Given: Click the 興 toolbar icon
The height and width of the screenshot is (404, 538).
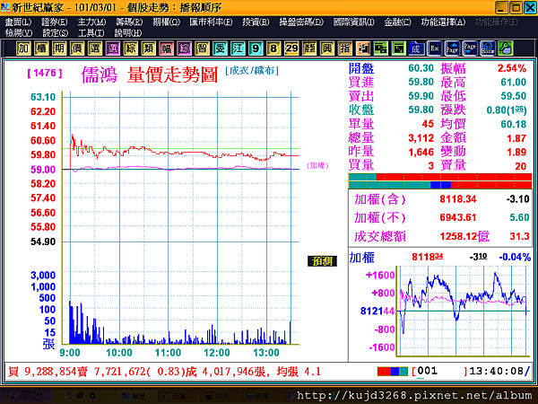Looking at the screenshot, I should (x=327, y=48).
